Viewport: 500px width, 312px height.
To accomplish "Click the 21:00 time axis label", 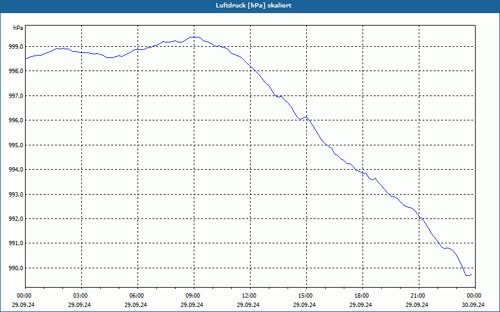I will (419, 296).
